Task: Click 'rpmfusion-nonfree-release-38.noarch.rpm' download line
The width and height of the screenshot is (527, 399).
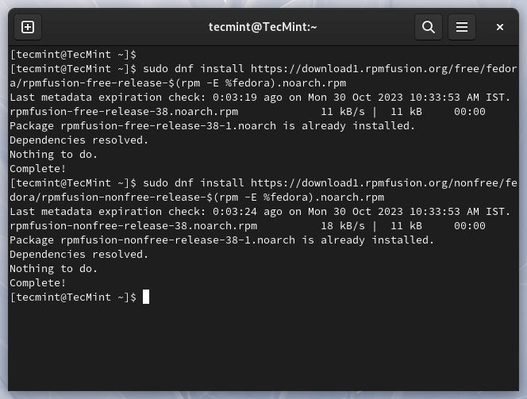Action: [248, 226]
